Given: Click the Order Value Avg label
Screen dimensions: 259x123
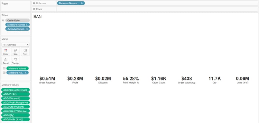Looking at the screenshot, I should pos(187,83).
